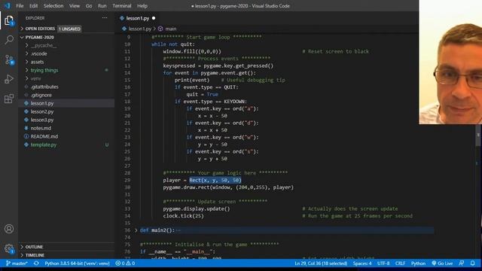Open the Search view in the activity bar

9,40
